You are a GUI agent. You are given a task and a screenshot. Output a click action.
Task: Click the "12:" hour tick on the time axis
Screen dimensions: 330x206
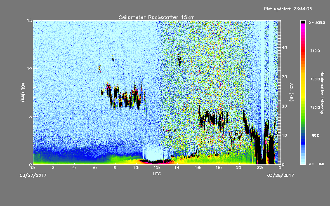pyautogui.click(x=157, y=168)
